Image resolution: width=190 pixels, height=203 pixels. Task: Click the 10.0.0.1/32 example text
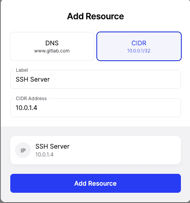139,51
